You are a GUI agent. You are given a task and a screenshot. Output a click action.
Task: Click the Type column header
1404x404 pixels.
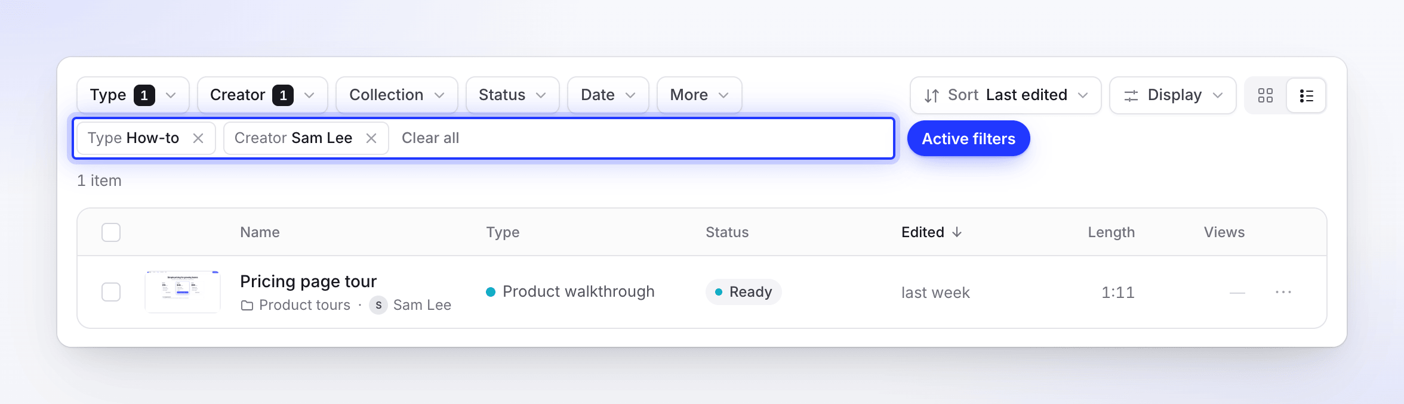tap(503, 232)
